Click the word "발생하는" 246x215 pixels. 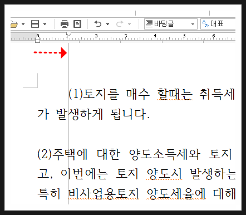[213, 174]
